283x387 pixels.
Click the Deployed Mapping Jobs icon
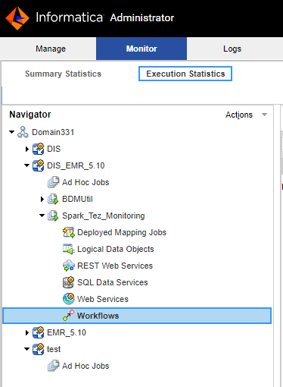(x=69, y=232)
